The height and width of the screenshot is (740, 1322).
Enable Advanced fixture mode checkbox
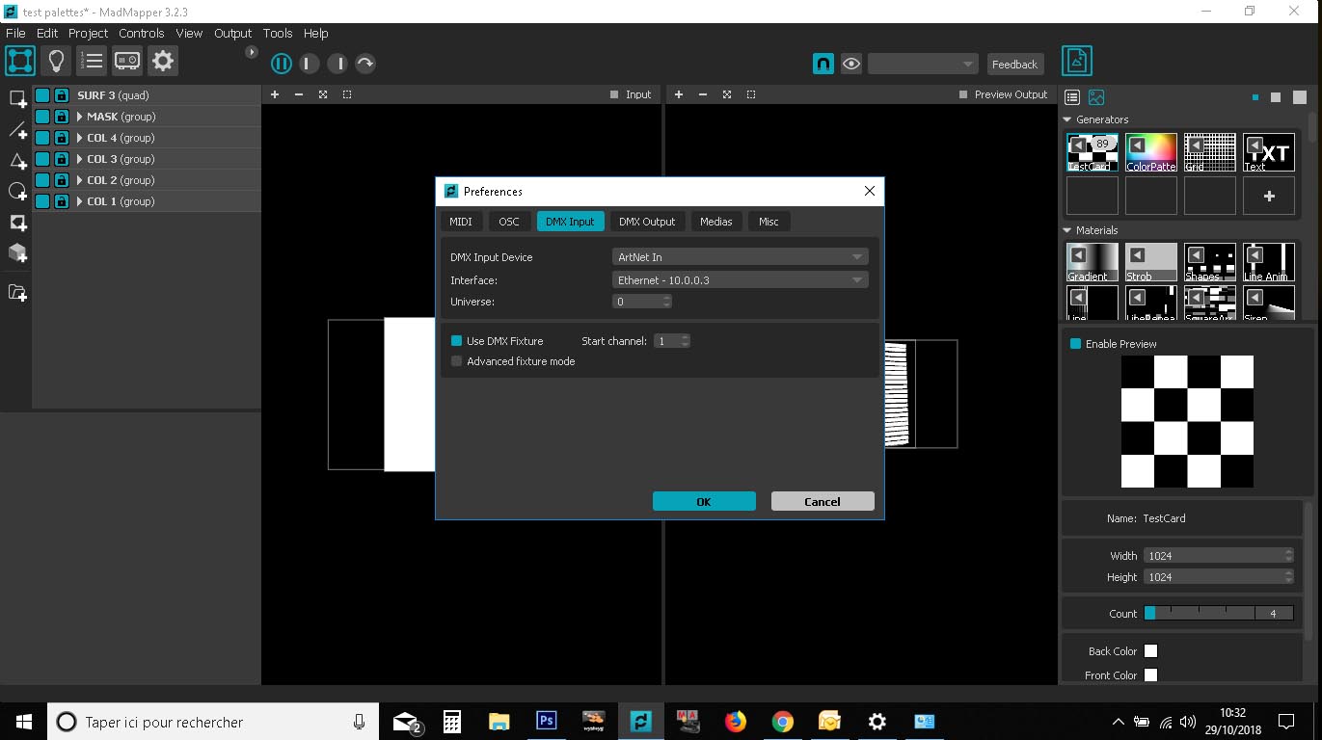(457, 361)
